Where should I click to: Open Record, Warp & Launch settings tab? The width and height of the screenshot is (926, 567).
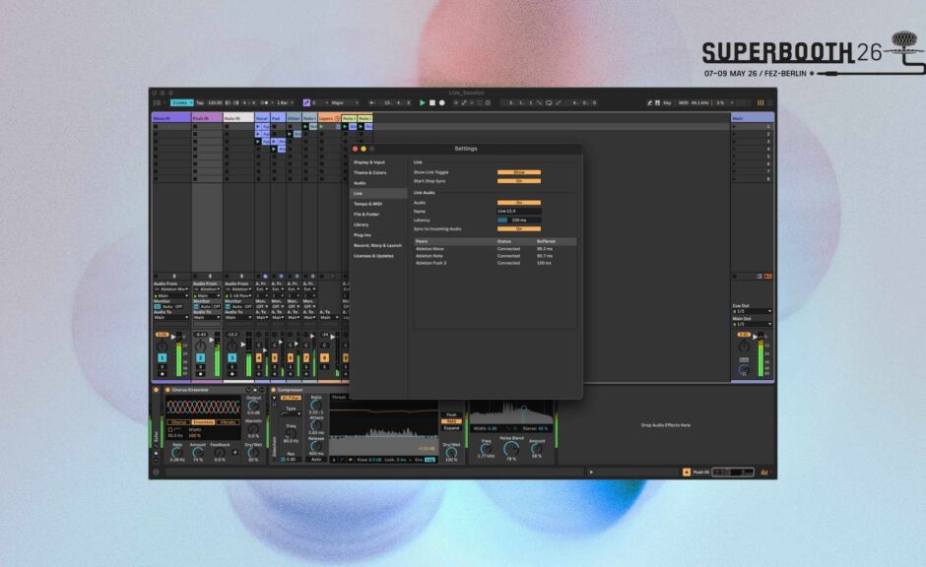pos(377,245)
